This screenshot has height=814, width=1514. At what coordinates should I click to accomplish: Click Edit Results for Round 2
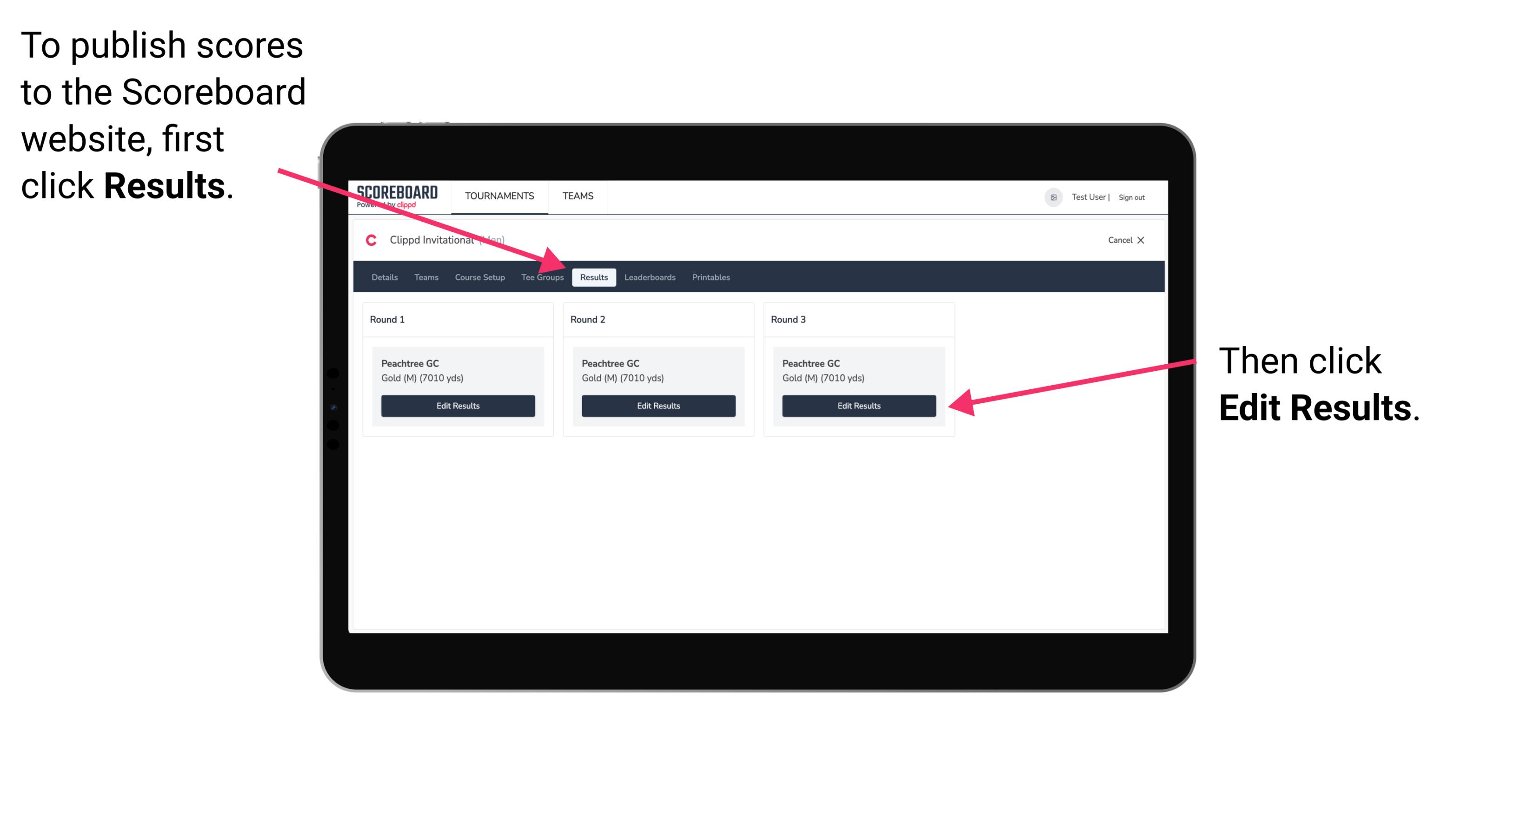point(658,405)
